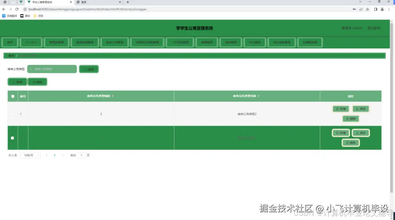Open the 管理员管理 navigation menu
The image size is (395, 220).
(x=56, y=42)
